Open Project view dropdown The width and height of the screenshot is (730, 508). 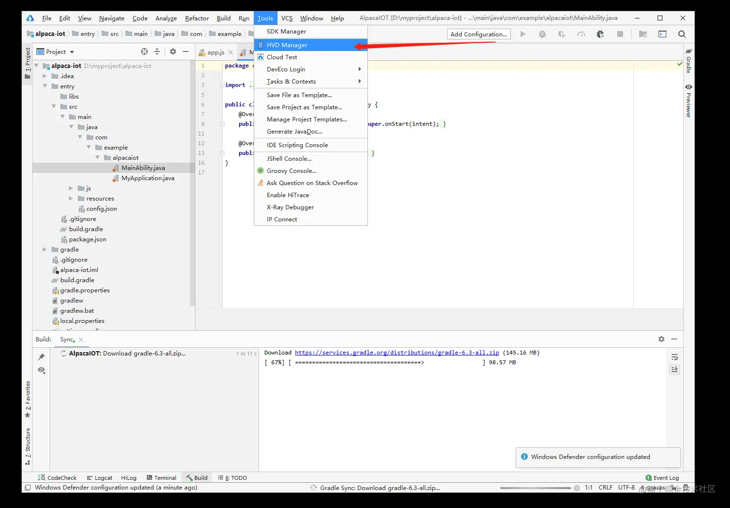(x=55, y=51)
